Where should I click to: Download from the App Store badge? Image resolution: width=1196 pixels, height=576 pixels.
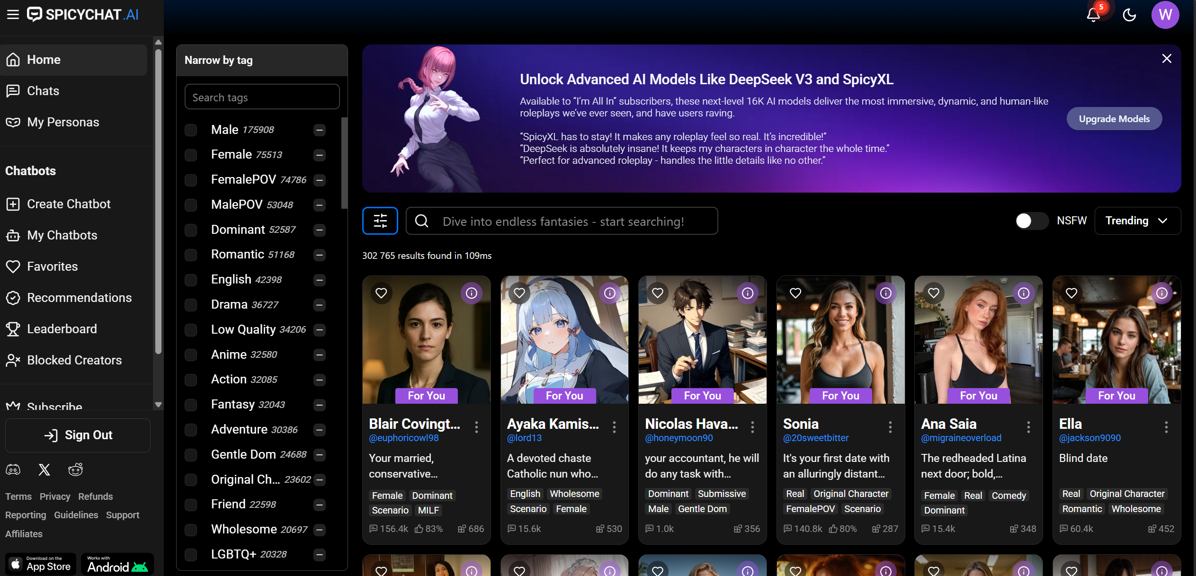[41, 564]
